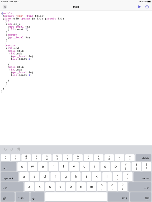Tap the tilde backtick key
Screen dimensions: 152x202
point(5,158)
